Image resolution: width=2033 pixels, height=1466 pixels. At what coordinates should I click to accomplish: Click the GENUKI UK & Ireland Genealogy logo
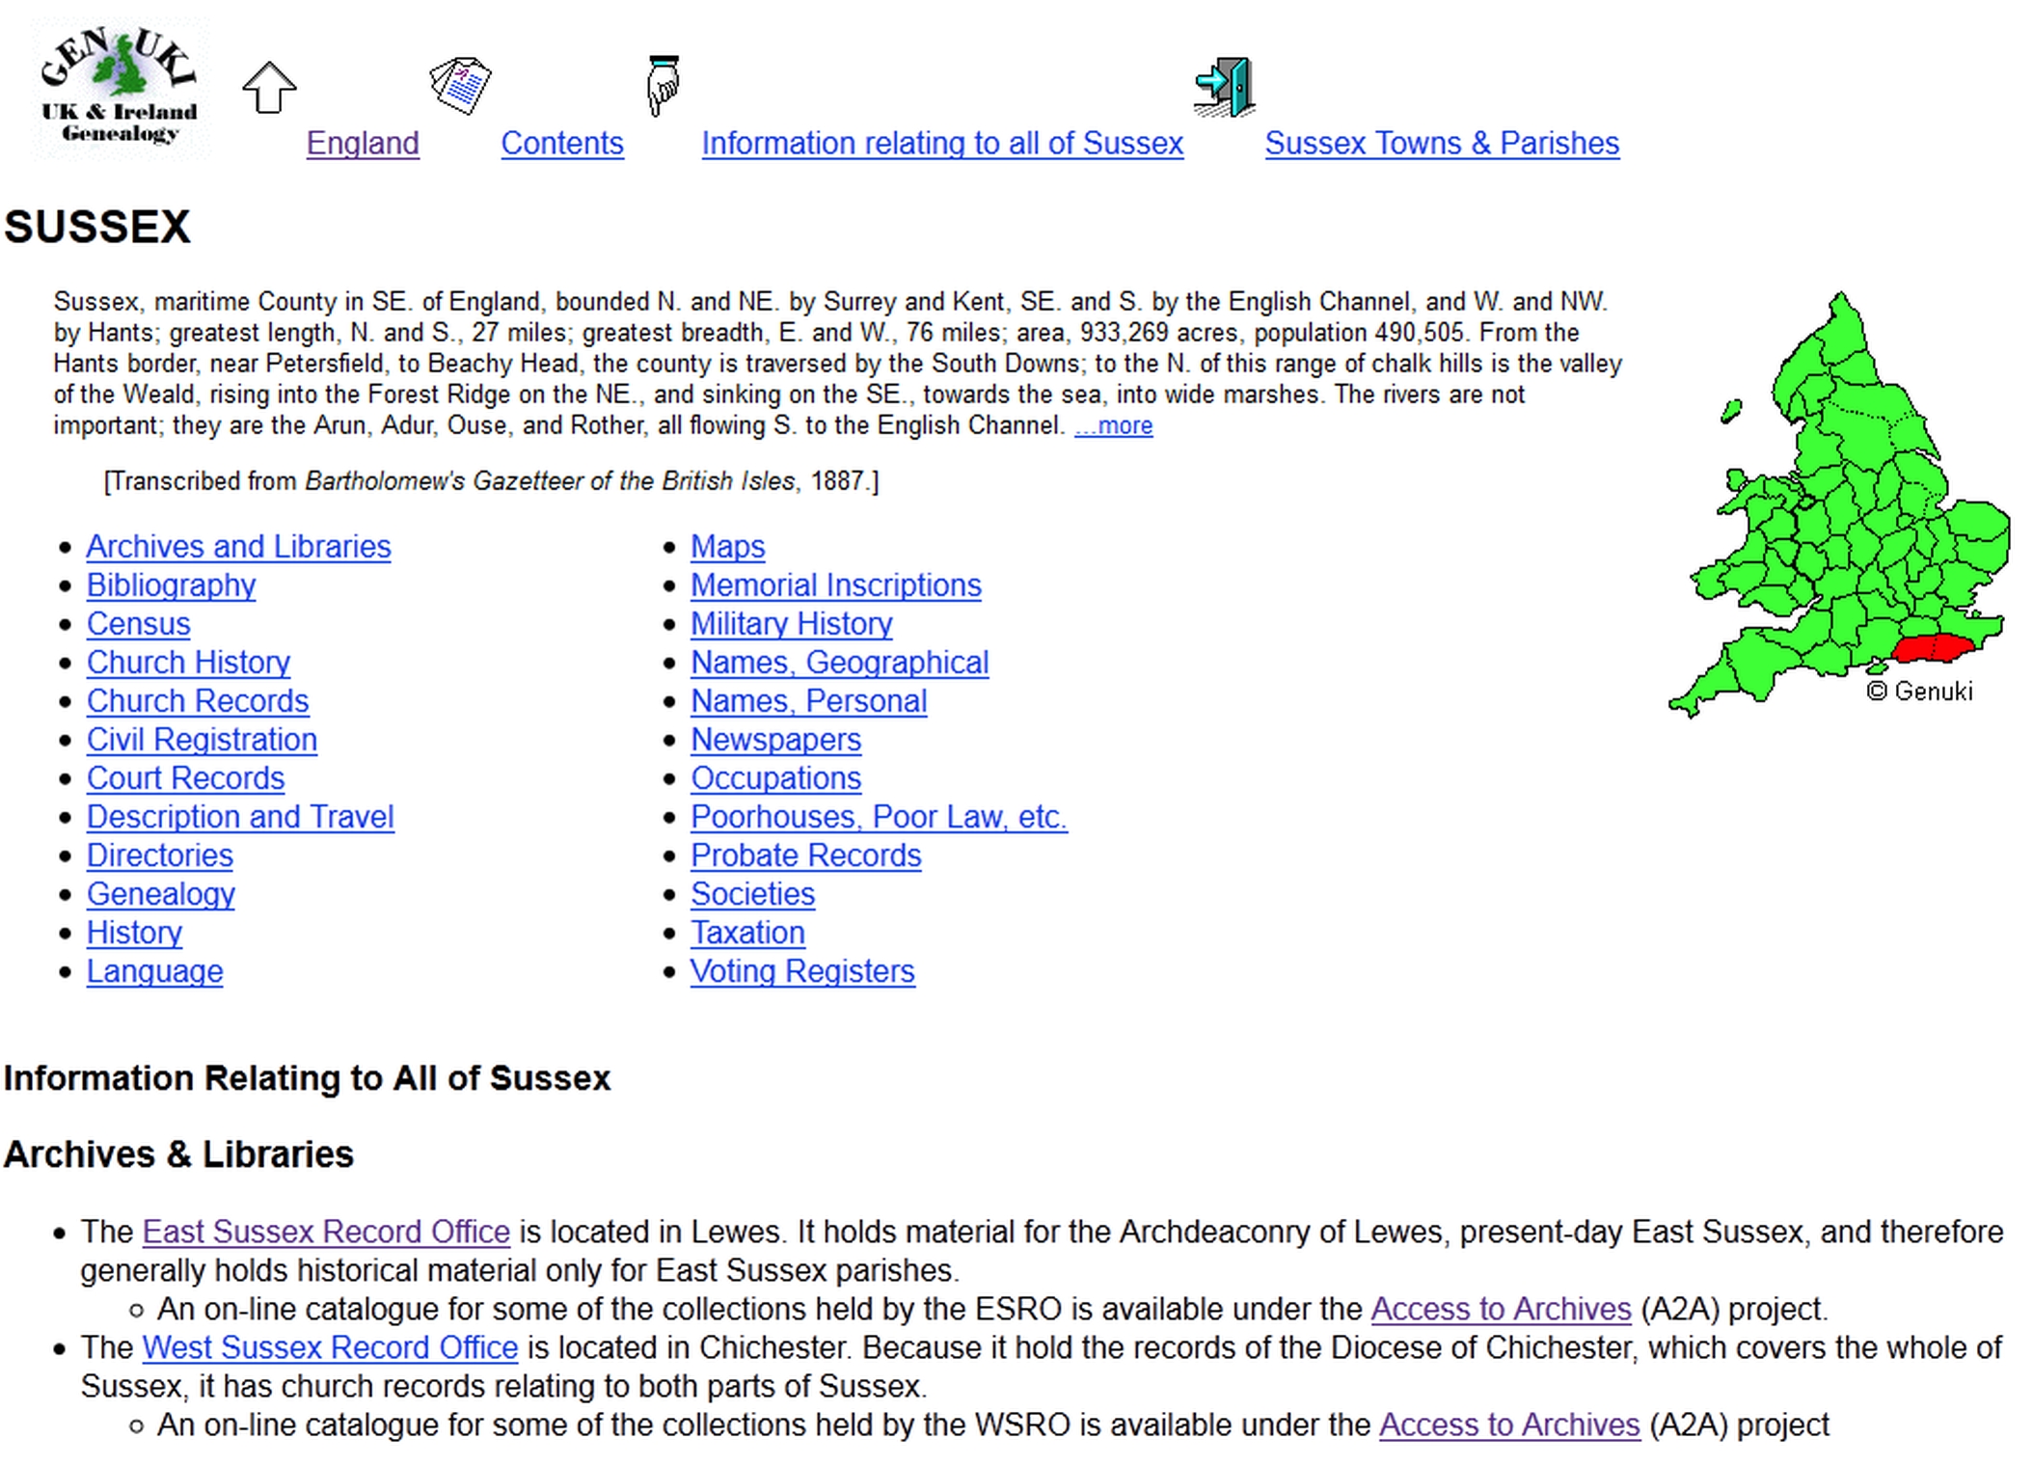[120, 87]
